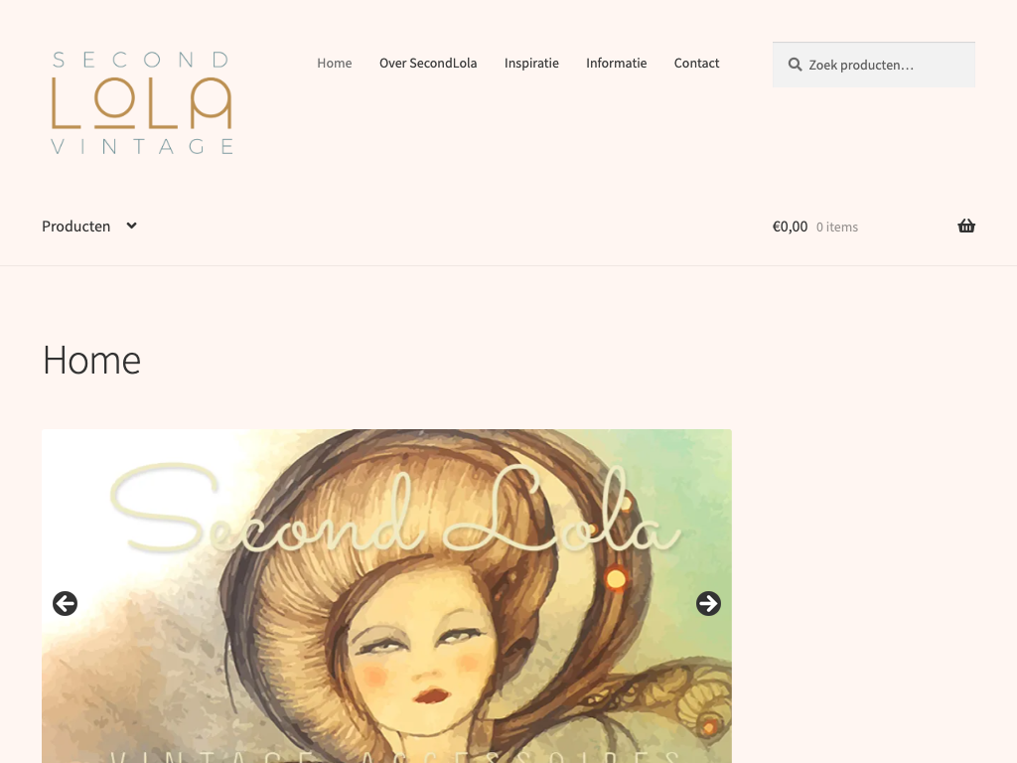The height and width of the screenshot is (763, 1017).
Task: Click the Second Lola slider image
Action: 386,596
